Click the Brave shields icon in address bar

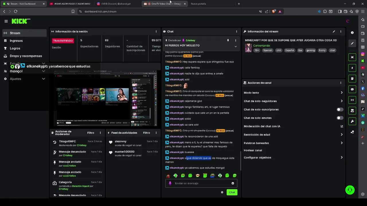tap(274, 11)
